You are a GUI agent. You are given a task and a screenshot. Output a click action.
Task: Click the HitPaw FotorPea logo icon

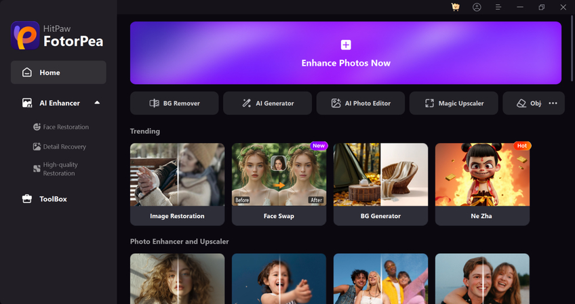point(25,35)
